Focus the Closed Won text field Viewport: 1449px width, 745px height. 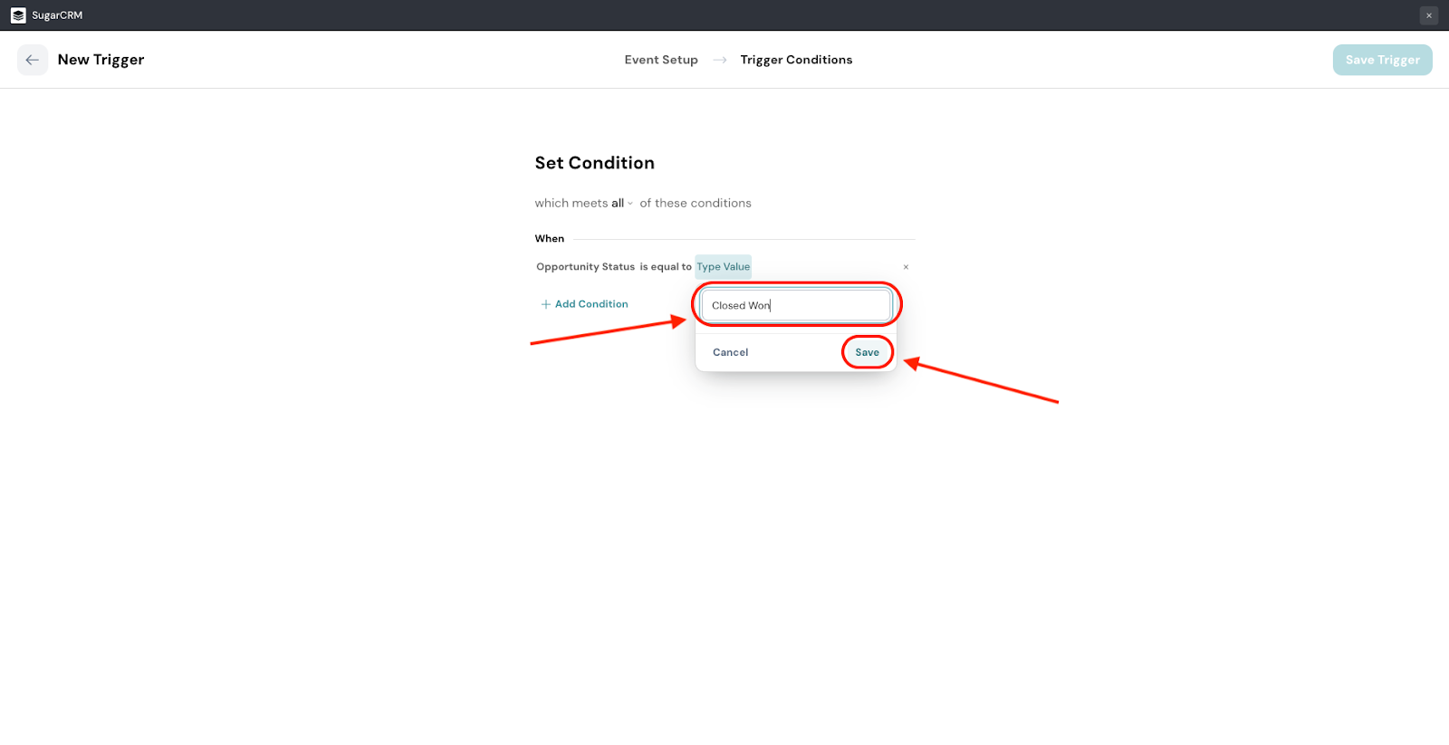click(796, 306)
